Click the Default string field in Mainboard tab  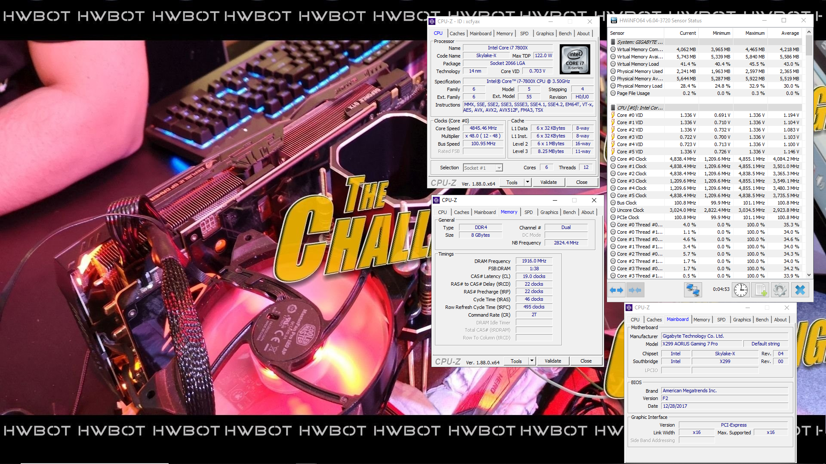click(x=765, y=344)
